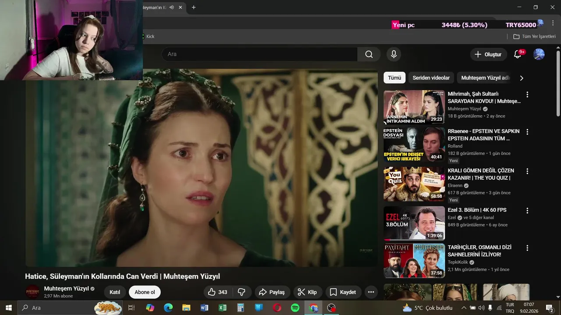
Task: Open the Payitaht Muhteşem thumbnail
Action: pos(414,261)
